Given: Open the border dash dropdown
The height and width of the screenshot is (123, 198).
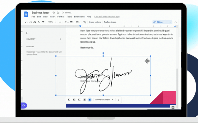Looking at the screenshot, I should (78, 22).
